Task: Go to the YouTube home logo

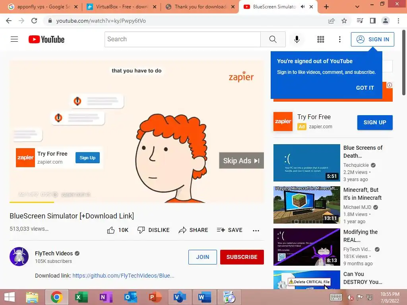Action: point(47,39)
